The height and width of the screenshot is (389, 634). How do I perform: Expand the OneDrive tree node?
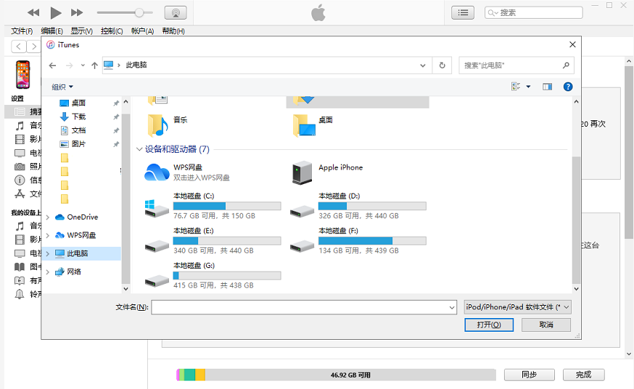pos(48,217)
